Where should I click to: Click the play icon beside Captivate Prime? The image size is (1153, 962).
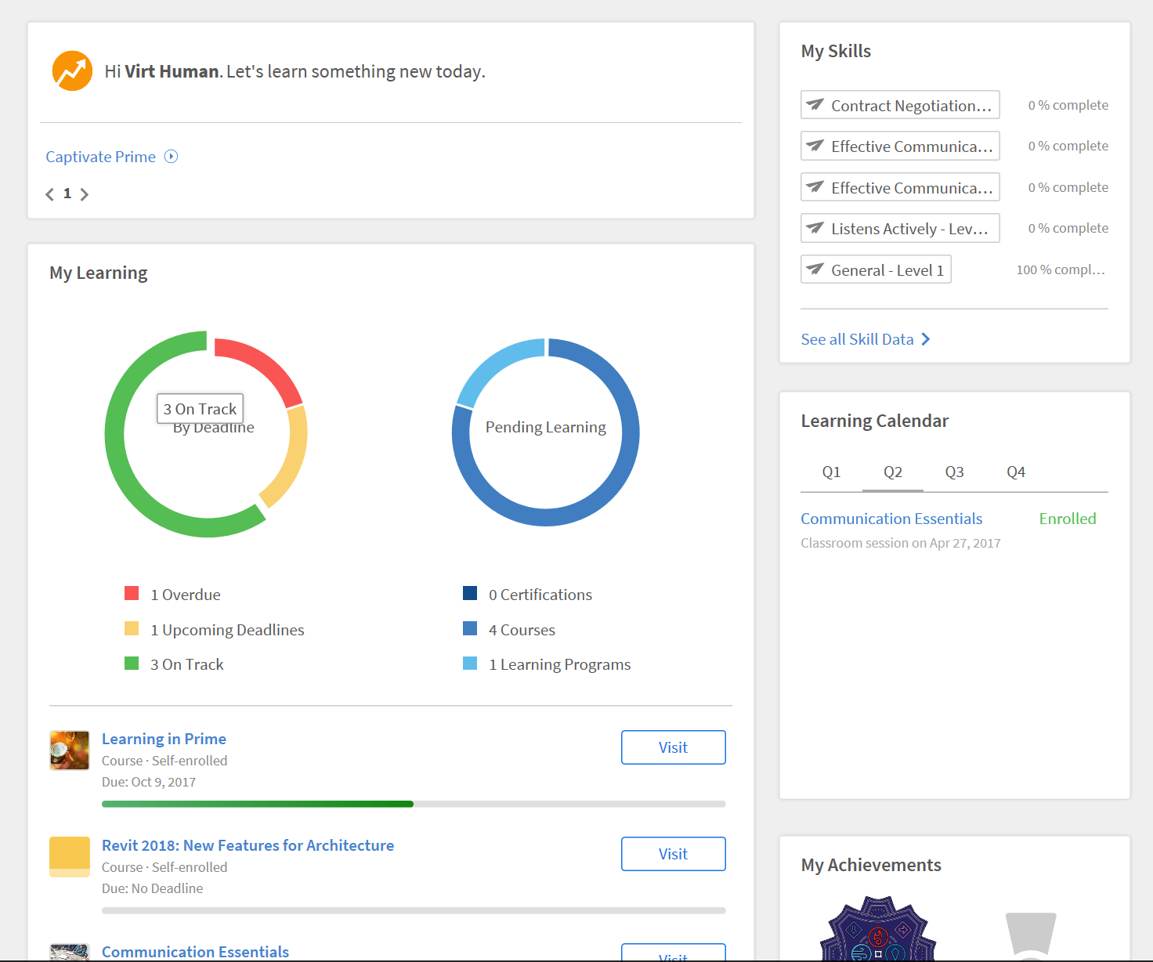point(171,157)
